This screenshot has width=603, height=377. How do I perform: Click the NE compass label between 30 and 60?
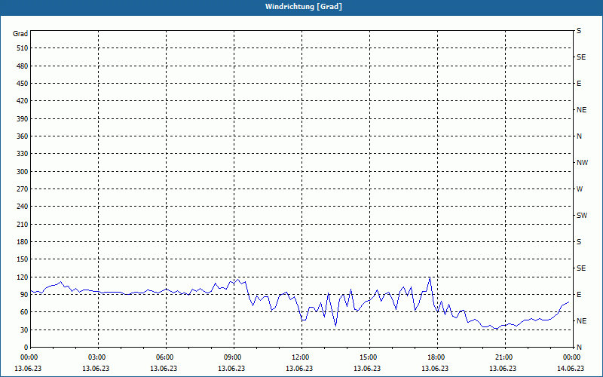(x=581, y=321)
